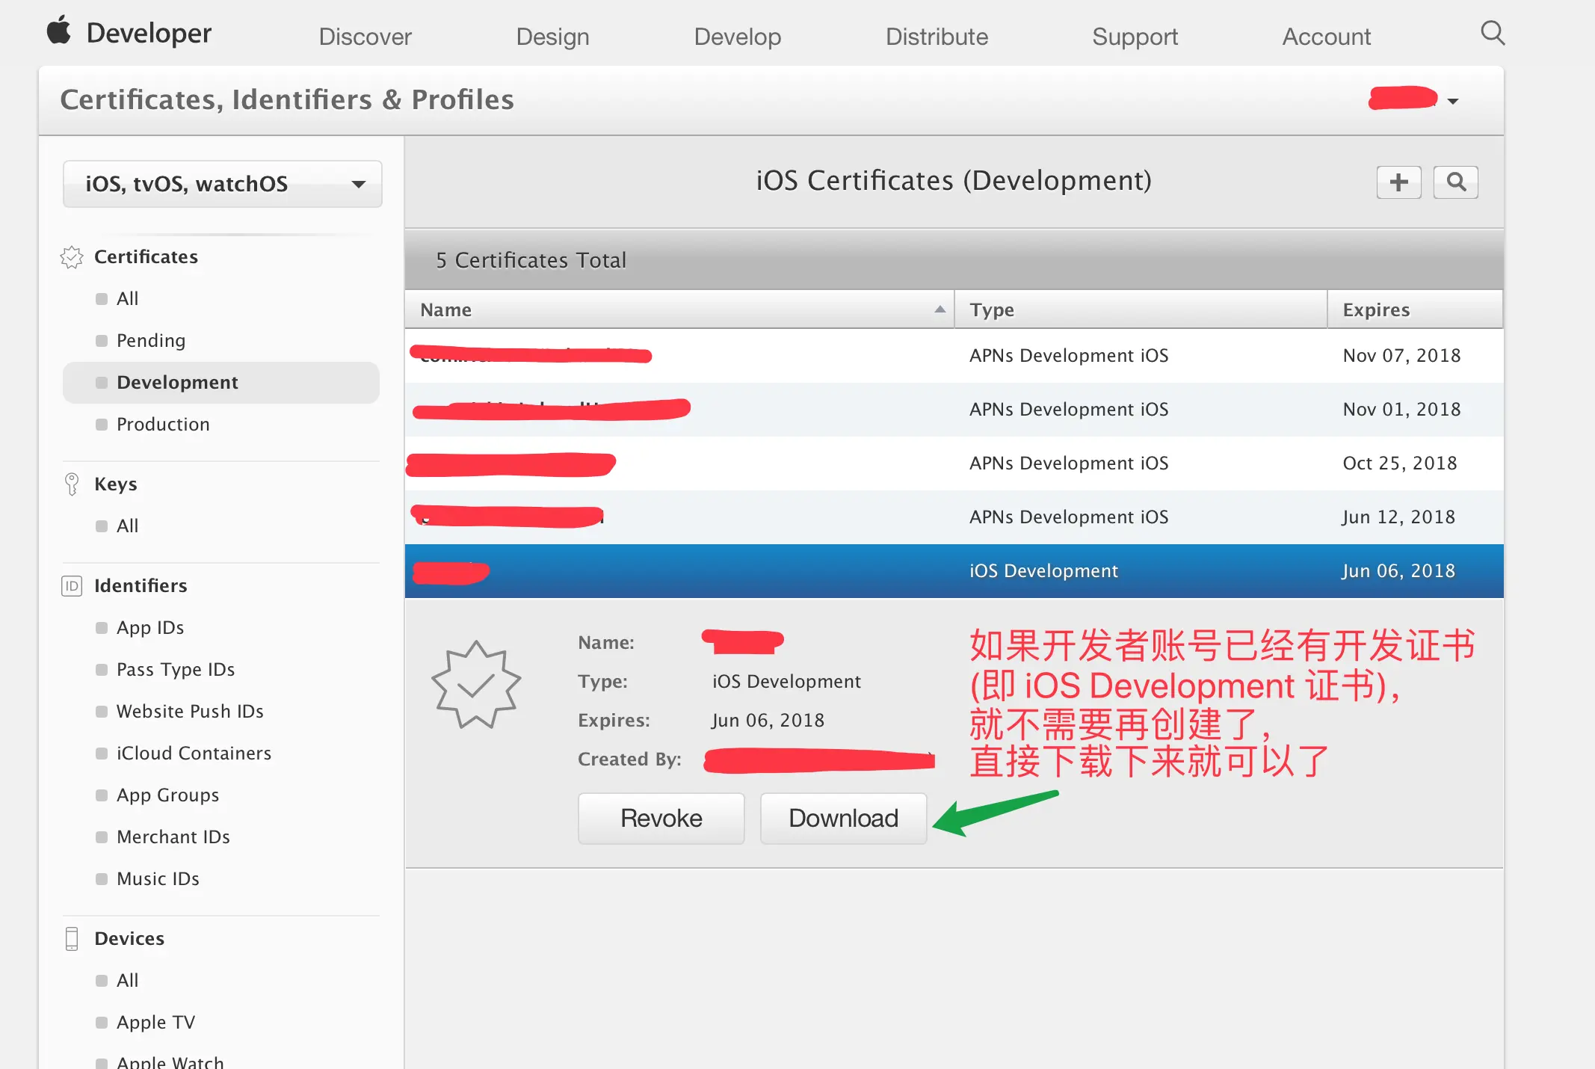Image resolution: width=1595 pixels, height=1069 pixels.
Task: Click the Identifiers ID icon
Action: click(72, 586)
